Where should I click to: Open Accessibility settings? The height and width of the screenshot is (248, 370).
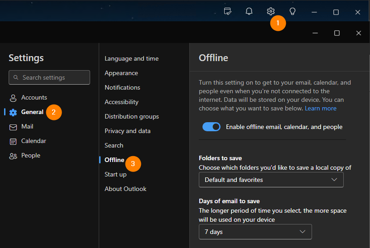pyautogui.click(x=121, y=102)
